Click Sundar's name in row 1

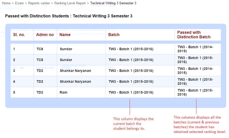[66, 49]
